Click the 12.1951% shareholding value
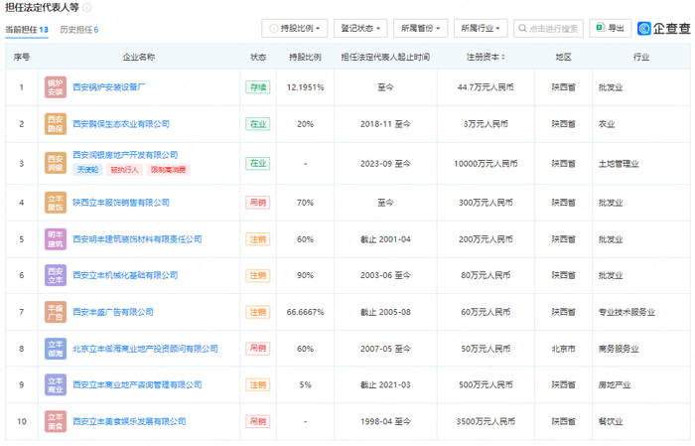Viewport: 695px width, 446px height. [306, 87]
